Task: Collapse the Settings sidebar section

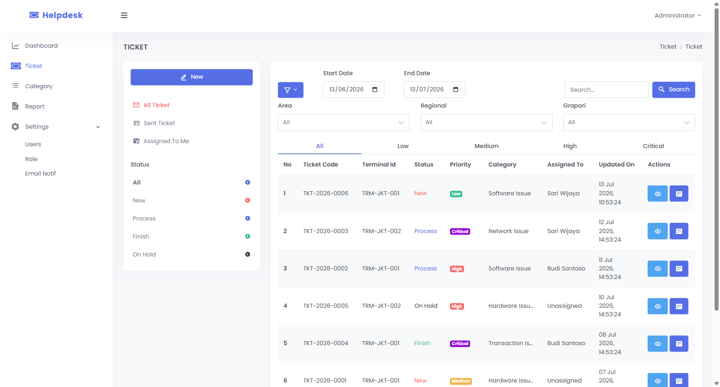Action: pyautogui.click(x=56, y=126)
